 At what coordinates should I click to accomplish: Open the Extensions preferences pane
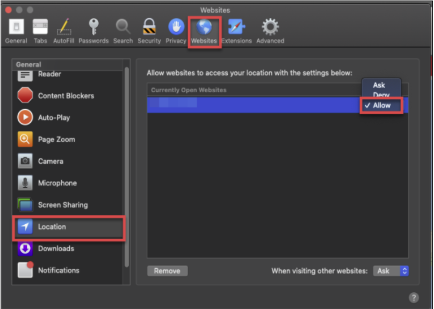[236, 31]
